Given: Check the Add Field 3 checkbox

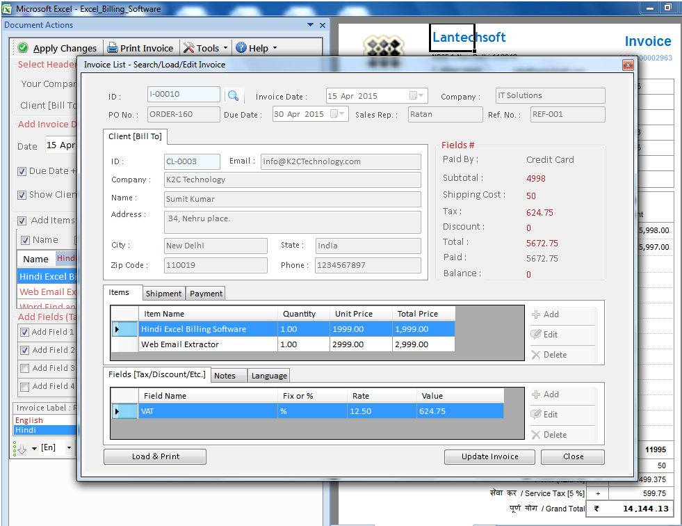Looking at the screenshot, I should point(25,369).
